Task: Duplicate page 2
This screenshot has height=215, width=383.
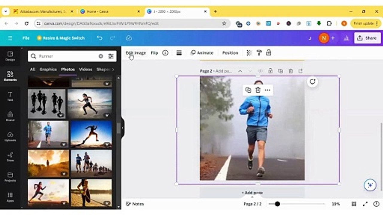Action: [280, 71]
